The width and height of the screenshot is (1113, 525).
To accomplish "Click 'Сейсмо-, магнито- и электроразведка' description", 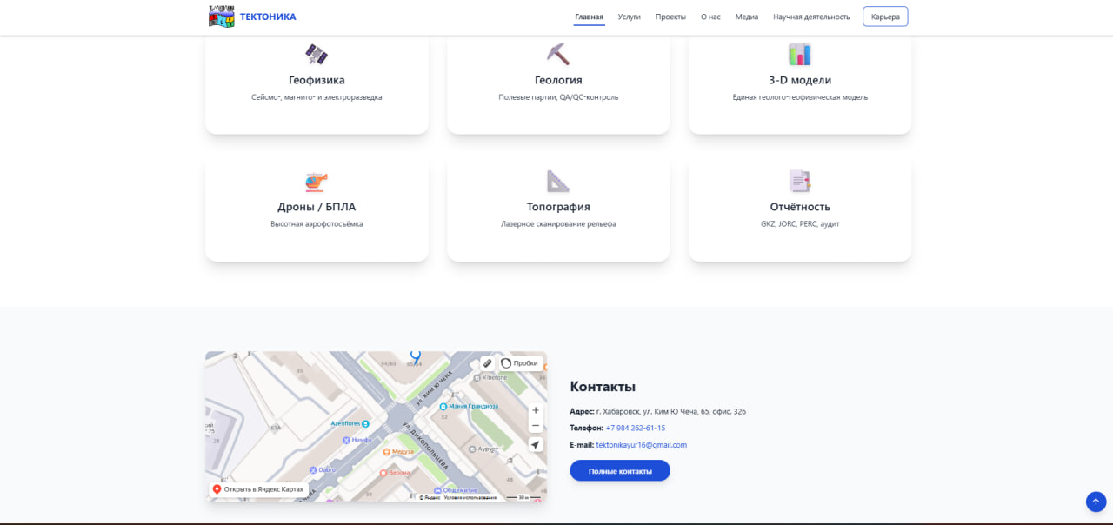I will point(317,97).
